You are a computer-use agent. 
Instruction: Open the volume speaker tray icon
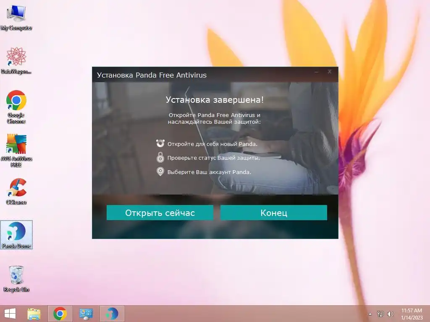[390, 314]
